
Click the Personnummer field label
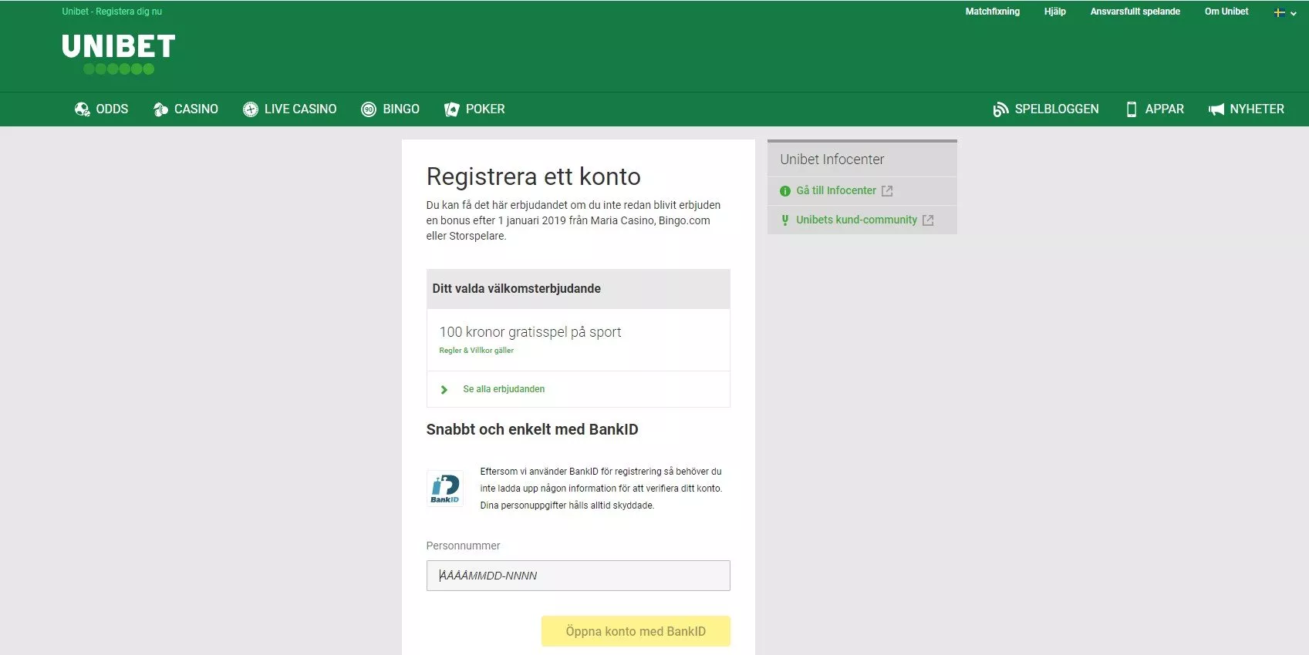[x=463, y=546]
